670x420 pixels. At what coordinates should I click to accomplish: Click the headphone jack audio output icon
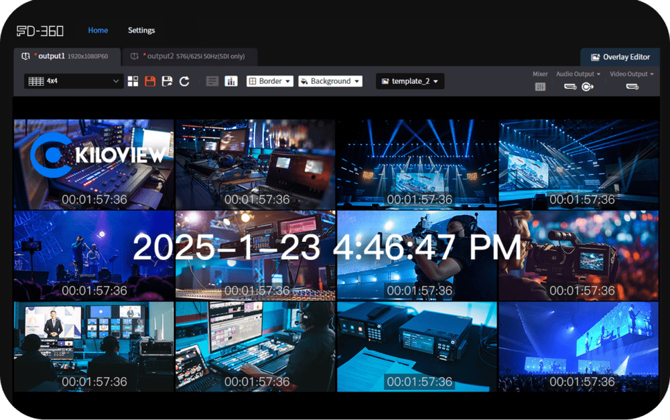pyautogui.click(x=587, y=86)
